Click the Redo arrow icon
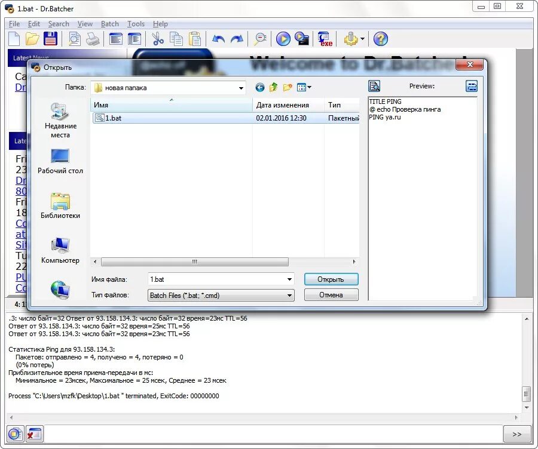This screenshot has height=449, width=538. 237,39
